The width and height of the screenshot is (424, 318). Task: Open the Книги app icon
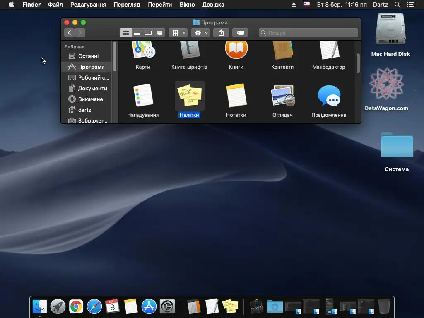[x=236, y=50]
